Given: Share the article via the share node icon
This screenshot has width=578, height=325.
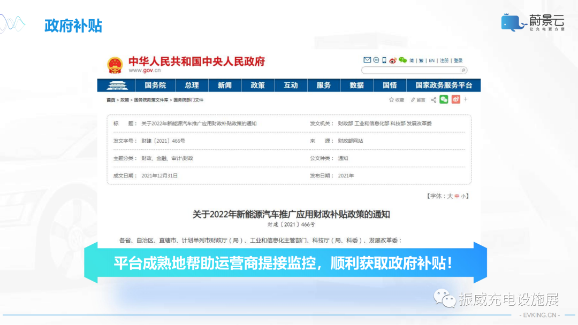Looking at the screenshot, I should (433, 99).
